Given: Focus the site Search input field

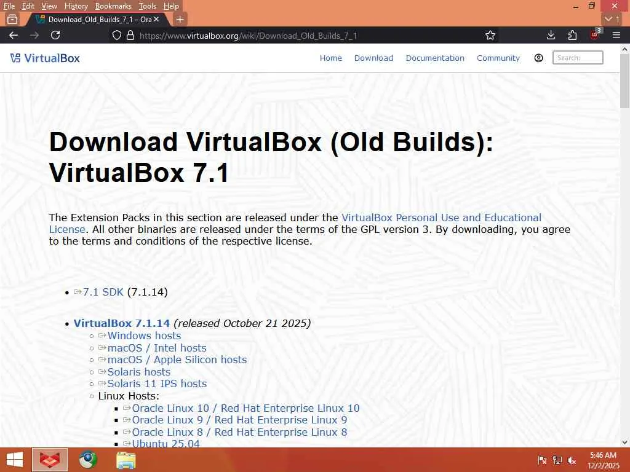Looking at the screenshot, I should click(x=578, y=58).
